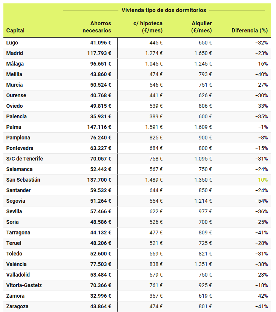Screen dimensions: 276x312
Task: Click Pamplona's −8% difference cell
Action: click(x=263, y=138)
